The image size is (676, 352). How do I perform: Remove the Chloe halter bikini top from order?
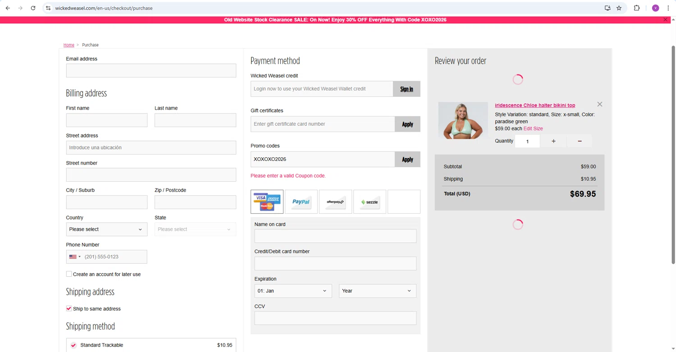(599, 104)
